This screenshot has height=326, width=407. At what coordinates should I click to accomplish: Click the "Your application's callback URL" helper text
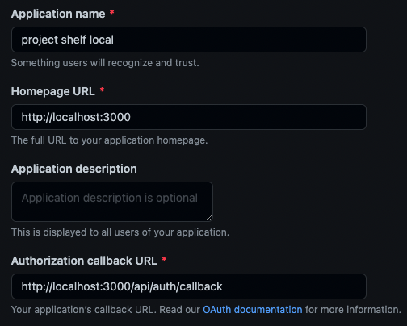point(84,310)
